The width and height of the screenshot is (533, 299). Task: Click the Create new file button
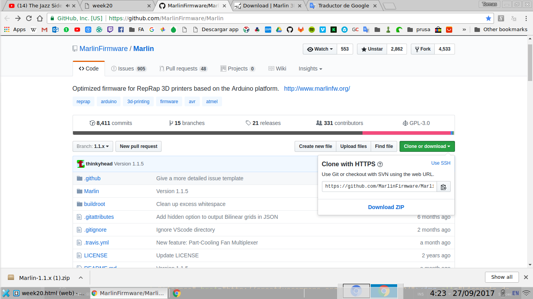315,146
